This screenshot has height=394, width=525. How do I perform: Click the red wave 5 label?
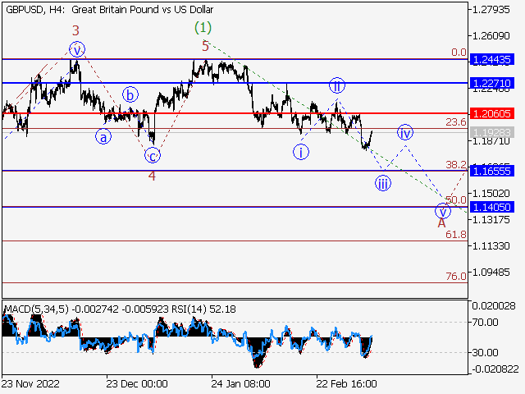(x=205, y=46)
